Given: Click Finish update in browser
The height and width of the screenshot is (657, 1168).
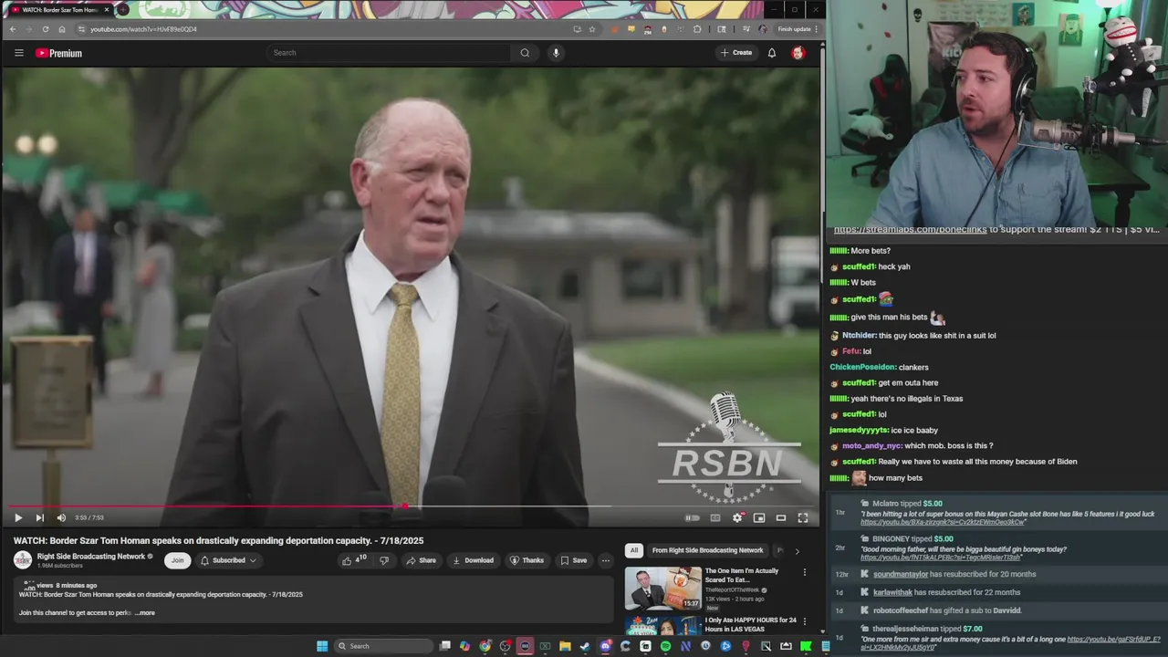Looking at the screenshot, I should [x=798, y=29].
